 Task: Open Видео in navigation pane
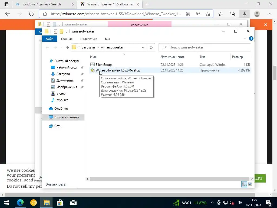pyautogui.click(x=61, y=93)
